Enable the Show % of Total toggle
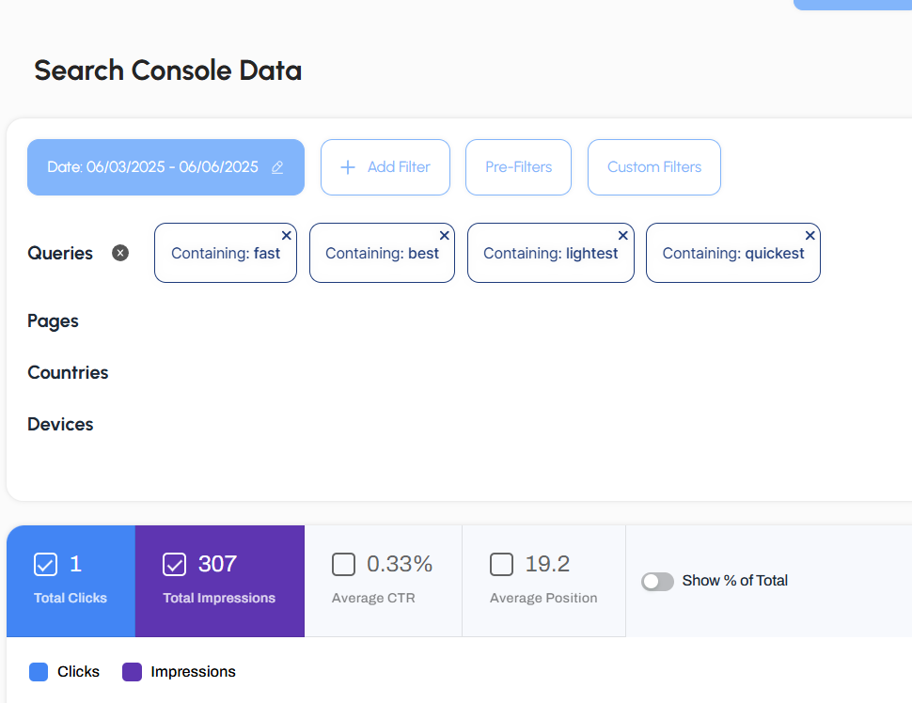 pyautogui.click(x=657, y=581)
